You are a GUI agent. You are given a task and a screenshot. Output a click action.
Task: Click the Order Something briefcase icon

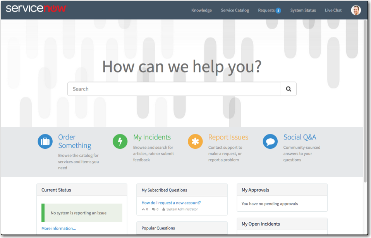45,141
